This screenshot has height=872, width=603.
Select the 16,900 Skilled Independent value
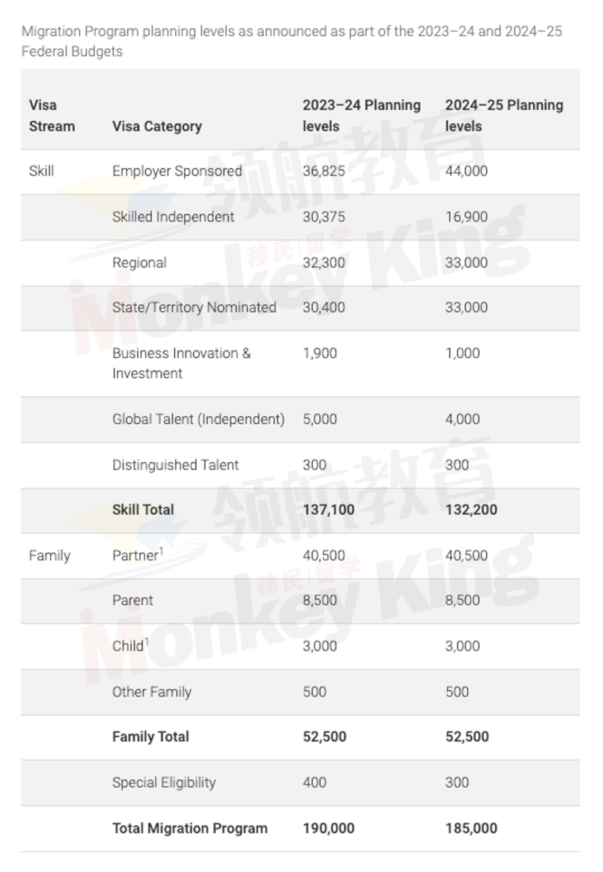pos(466,217)
